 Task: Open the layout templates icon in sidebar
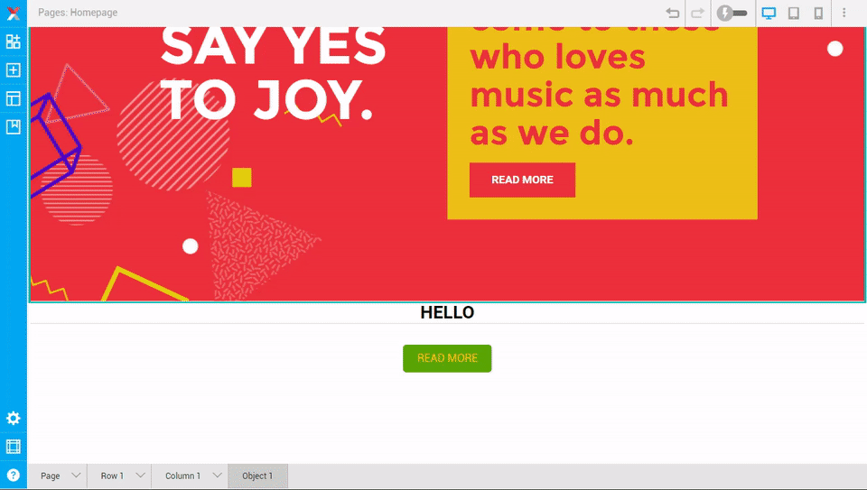pyautogui.click(x=14, y=98)
